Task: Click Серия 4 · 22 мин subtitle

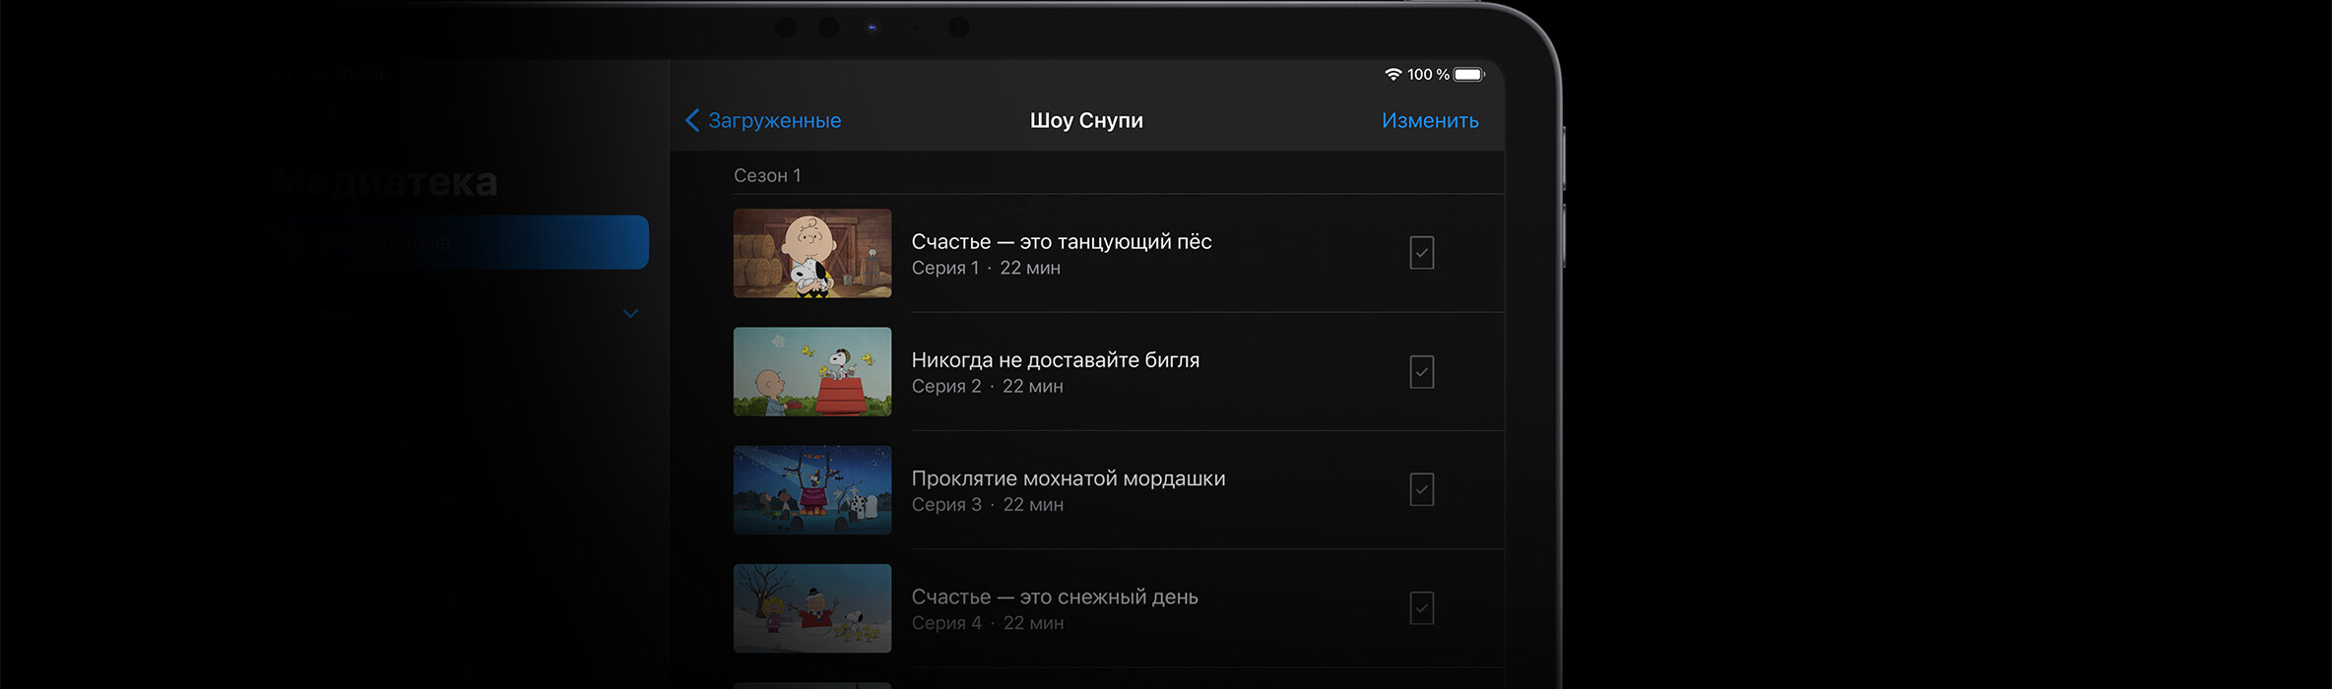Action: point(987,623)
